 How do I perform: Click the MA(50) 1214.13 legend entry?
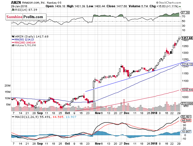23,39
